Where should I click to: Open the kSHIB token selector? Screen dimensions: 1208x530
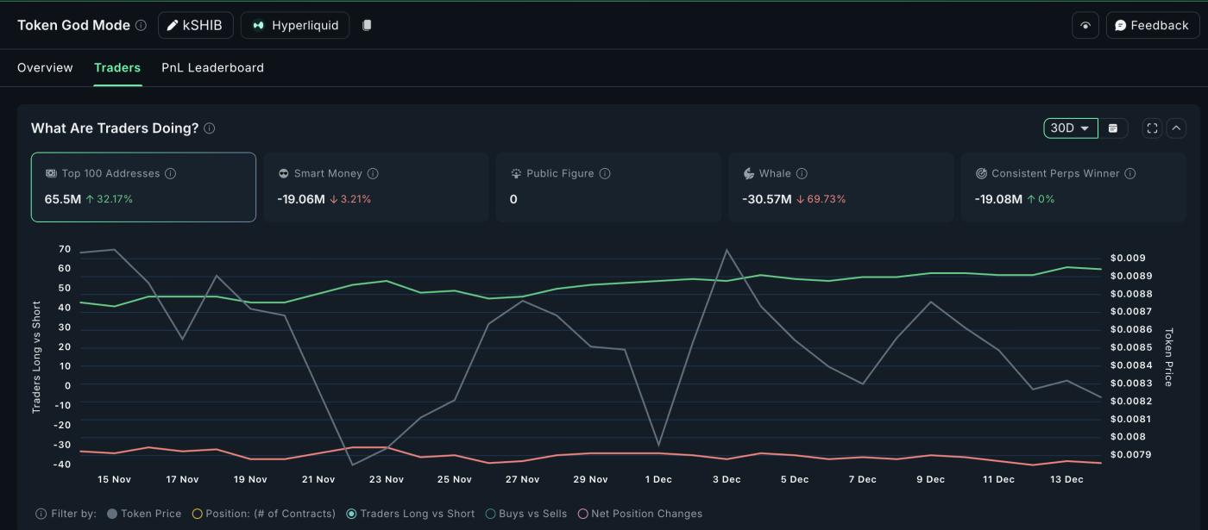[195, 26]
